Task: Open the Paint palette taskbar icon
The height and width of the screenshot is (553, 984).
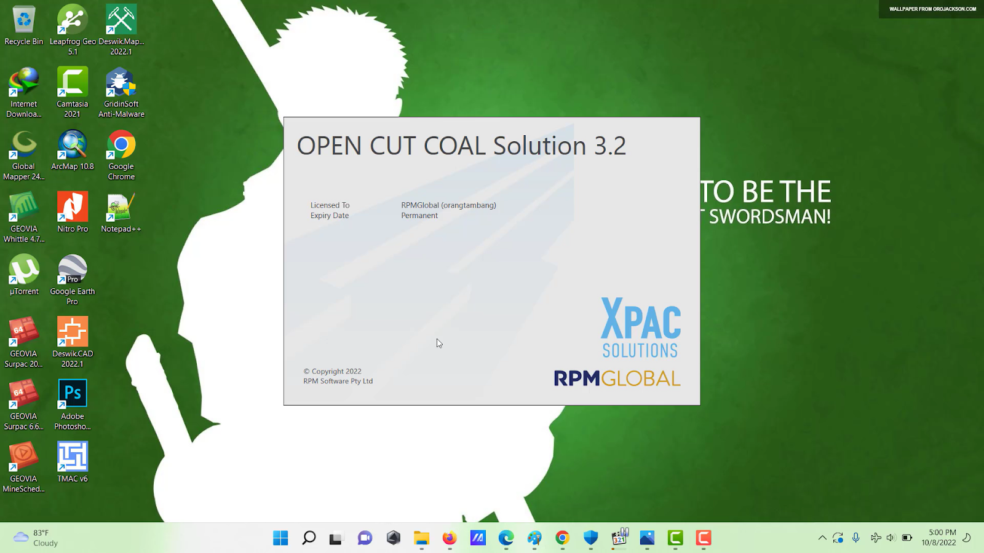Action: click(x=534, y=538)
